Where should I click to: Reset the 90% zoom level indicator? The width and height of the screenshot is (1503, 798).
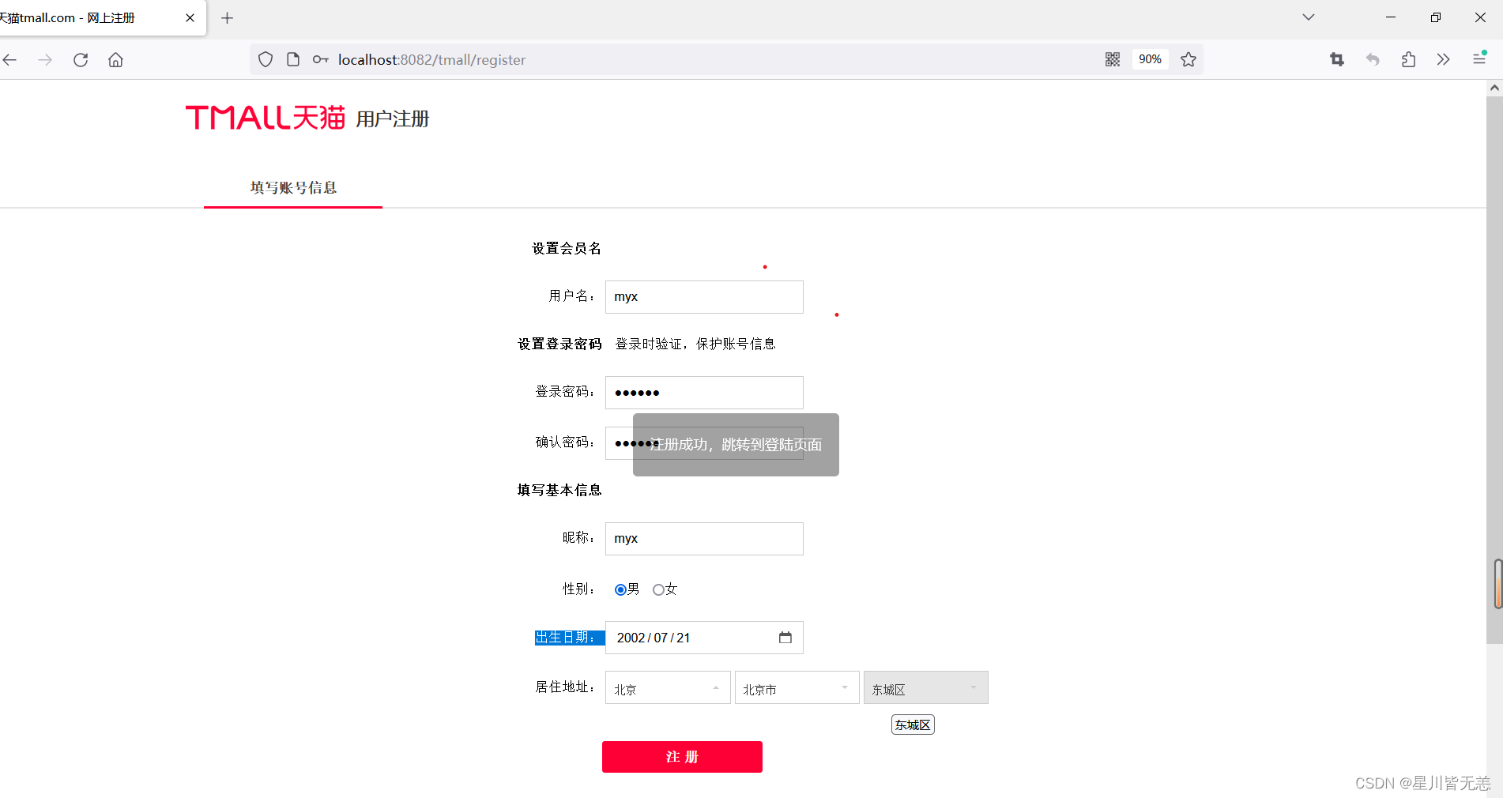pyautogui.click(x=1150, y=59)
